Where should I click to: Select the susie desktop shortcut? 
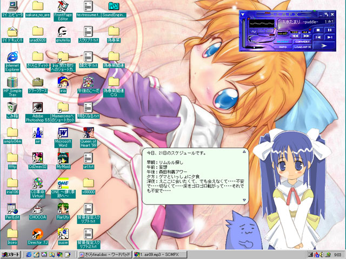point(63,237)
